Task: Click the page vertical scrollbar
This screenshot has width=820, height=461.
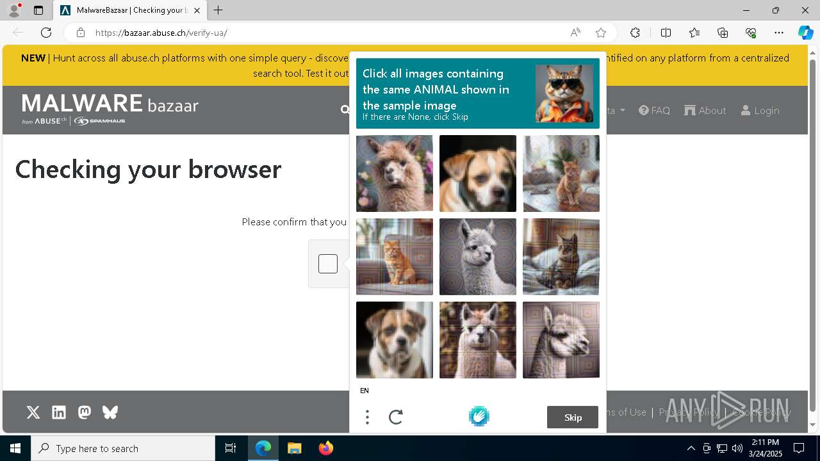Action: click(x=813, y=237)
